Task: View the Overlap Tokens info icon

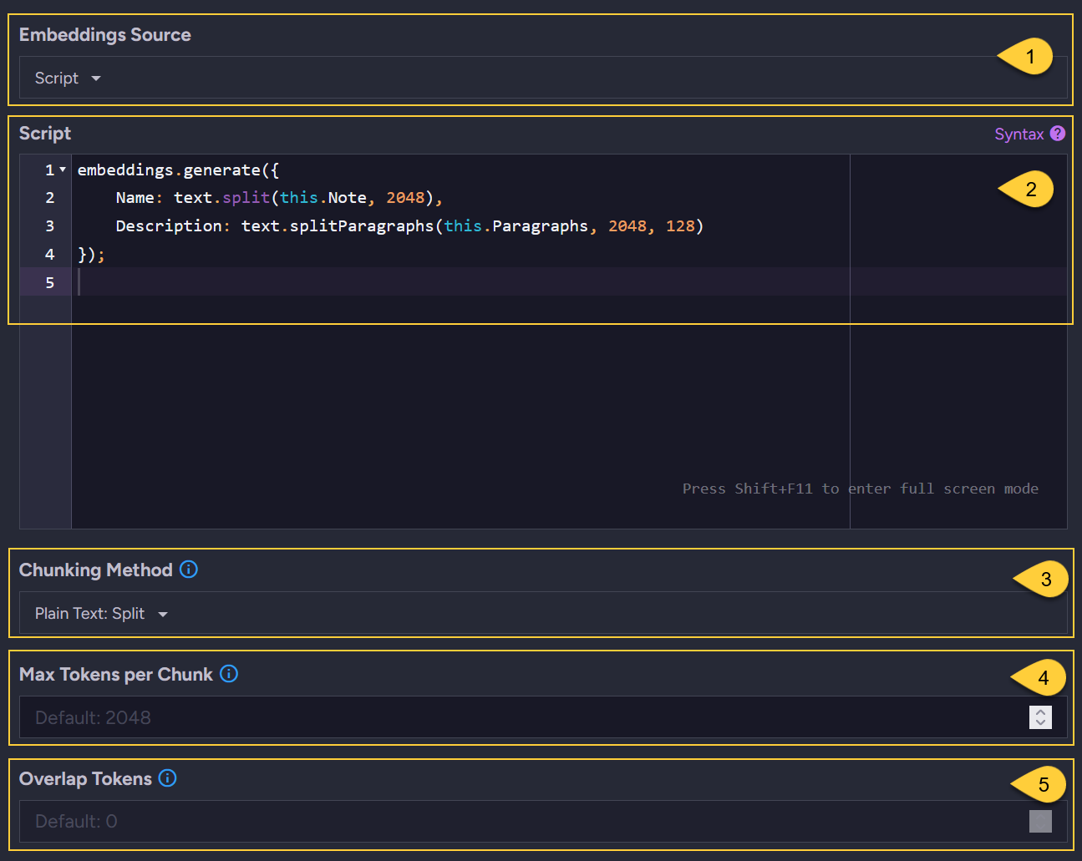Action: pyautogui.click(x=167, y=778)
